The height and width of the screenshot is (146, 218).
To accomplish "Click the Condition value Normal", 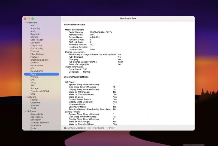I will (x=87, y=72).
